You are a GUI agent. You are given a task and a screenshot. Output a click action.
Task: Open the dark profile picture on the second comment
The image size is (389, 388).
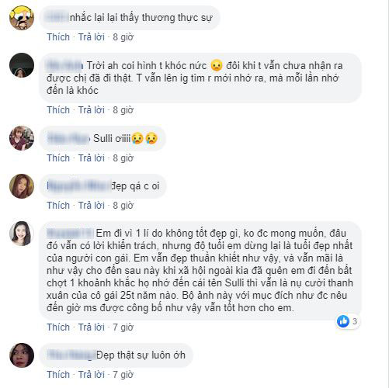tap(22, 65)
